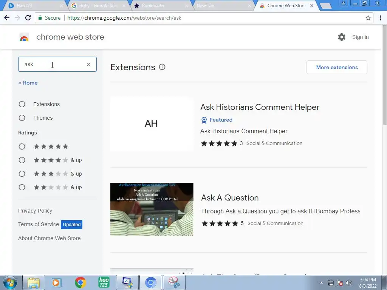Image resolution: width=387 pixels, height=290 pixels.
Task: Switch to the Hao123 tab
Action: 34,5
